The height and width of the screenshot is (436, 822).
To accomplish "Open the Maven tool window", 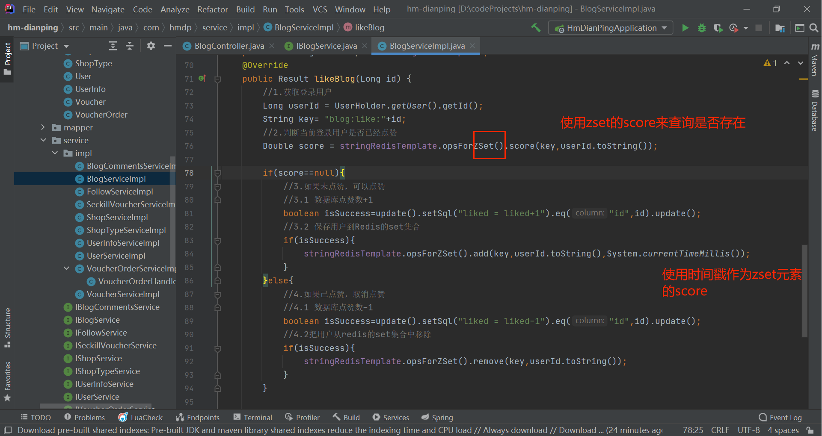I will coord(815,60).
